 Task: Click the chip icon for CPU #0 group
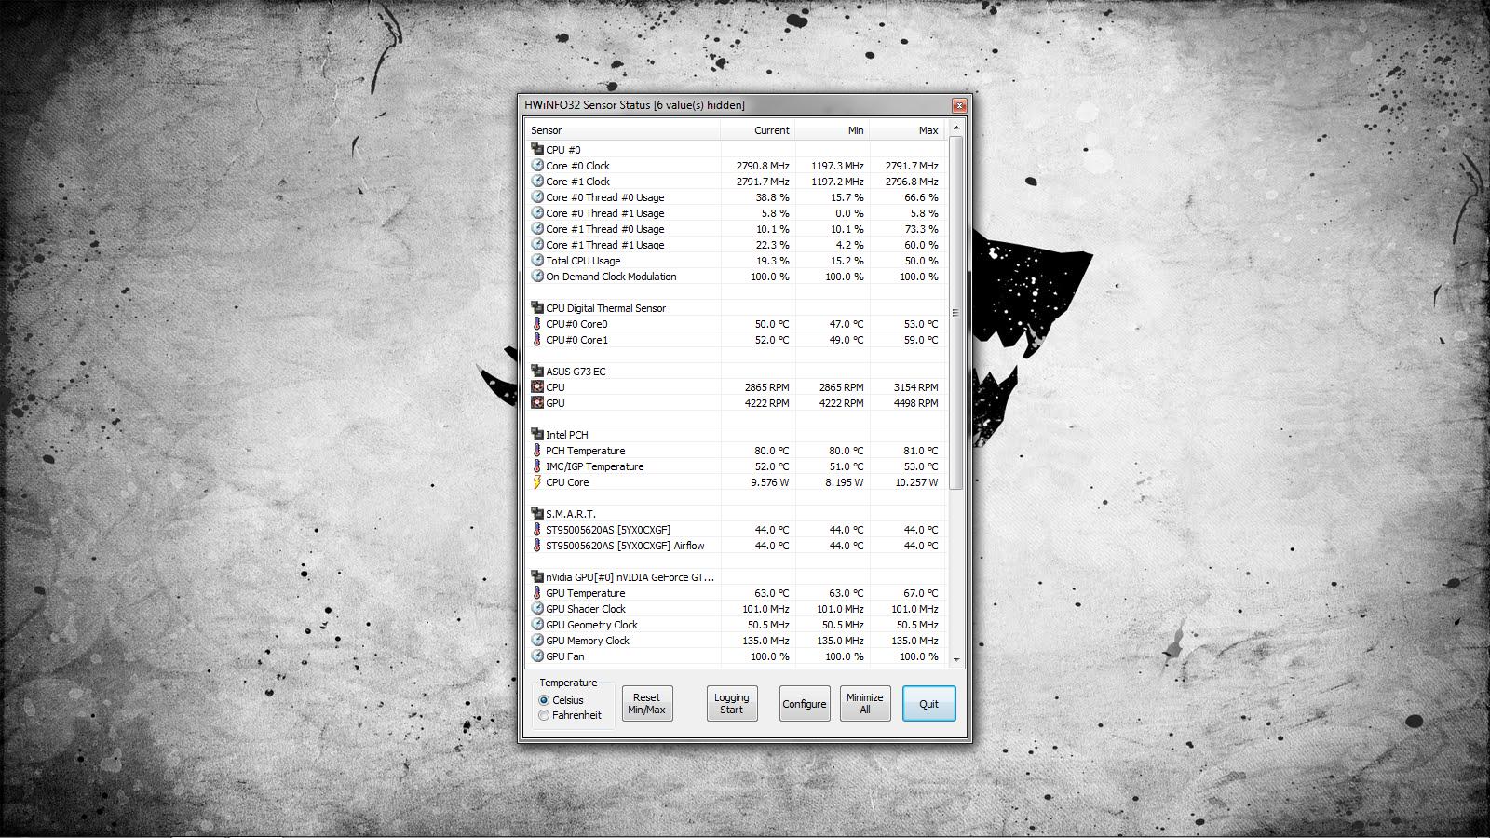pos(537,150)
